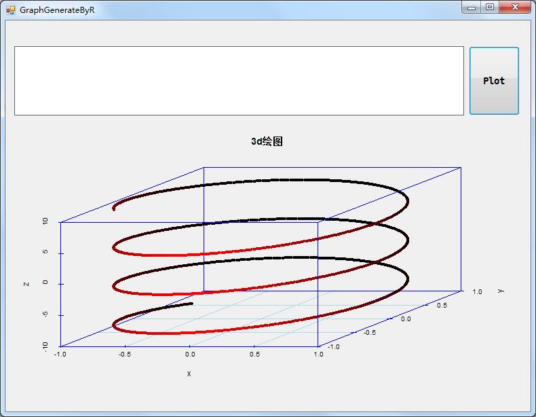The height and width of the screenshot is (417, 536).
Task: Click the GraphGenerateByR app icon in title bar
Action: [x=11, y=10]
